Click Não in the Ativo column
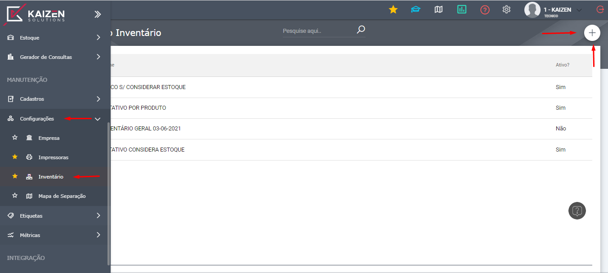This screenshot has height=273, width=608. coord(561,129)
